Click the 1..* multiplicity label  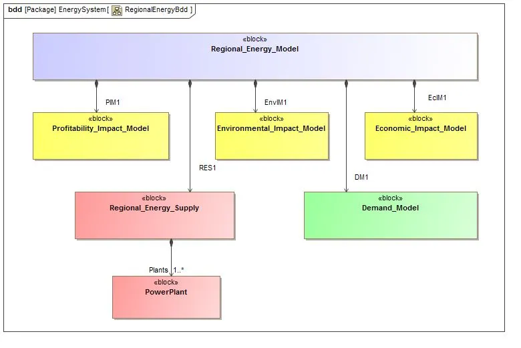(178, 270)
